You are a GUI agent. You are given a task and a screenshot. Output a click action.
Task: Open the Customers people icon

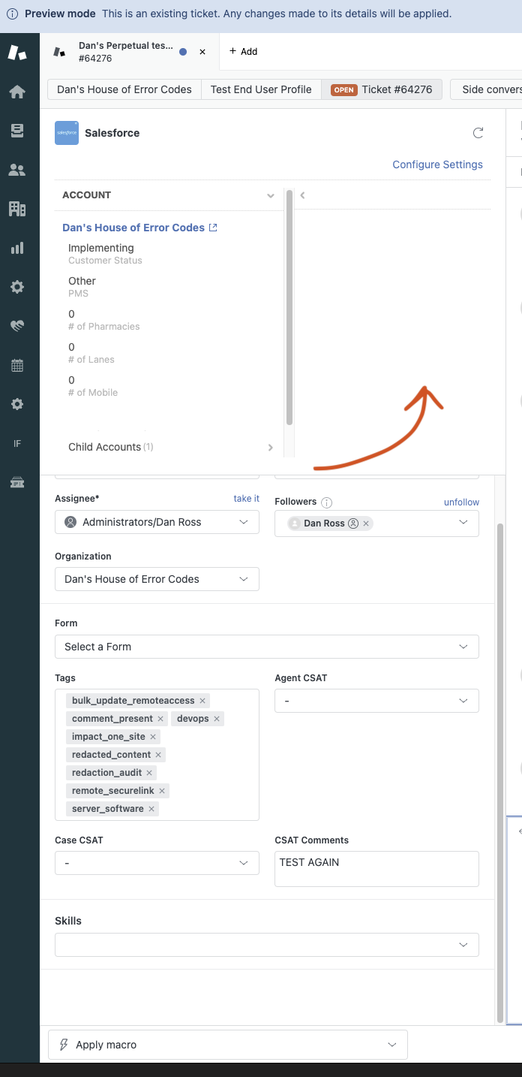coord(17,170)
